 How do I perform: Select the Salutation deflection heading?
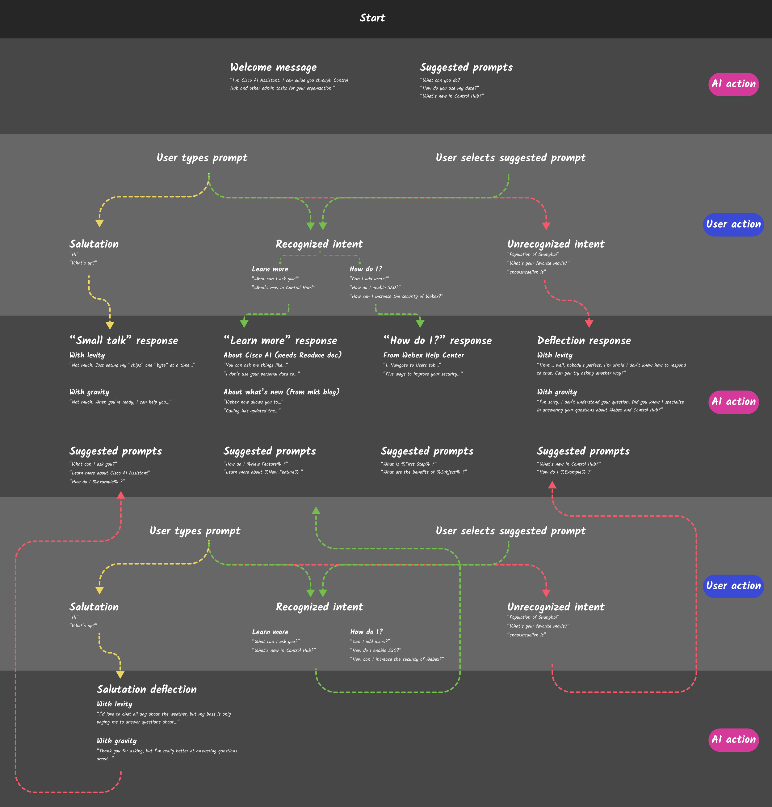click(146, 689)
